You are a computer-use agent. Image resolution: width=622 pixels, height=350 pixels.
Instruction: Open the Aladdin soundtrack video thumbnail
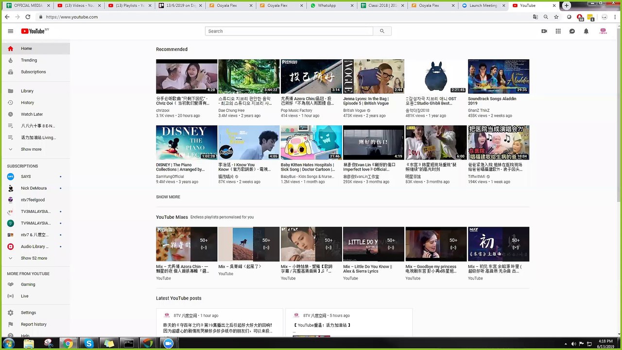[499, 76]
